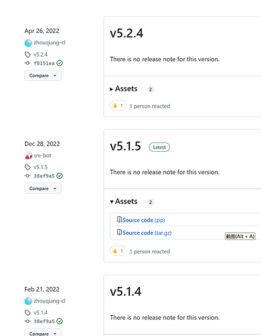The width and height of the screenshot is (261, 336).
Task: Collapse Assets section under v5.1.5
Action: point(124,202)
